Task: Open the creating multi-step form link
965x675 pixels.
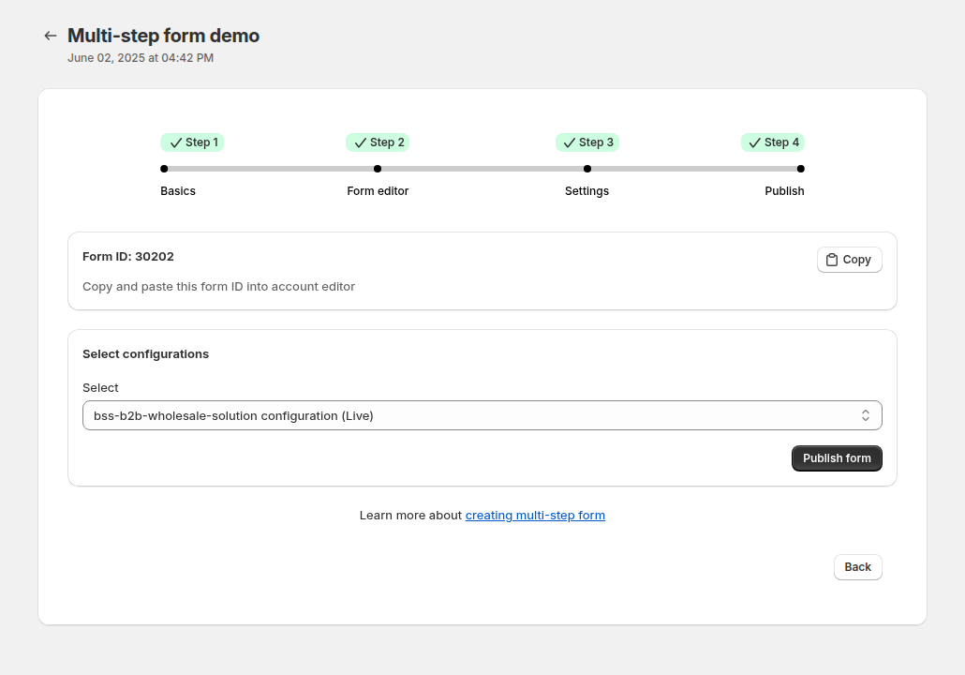Action: point(535,515)
